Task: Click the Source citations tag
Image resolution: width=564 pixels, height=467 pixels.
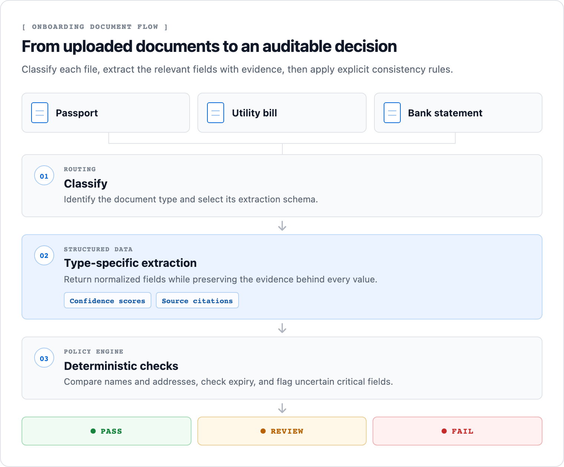Action: click(197, 301)
